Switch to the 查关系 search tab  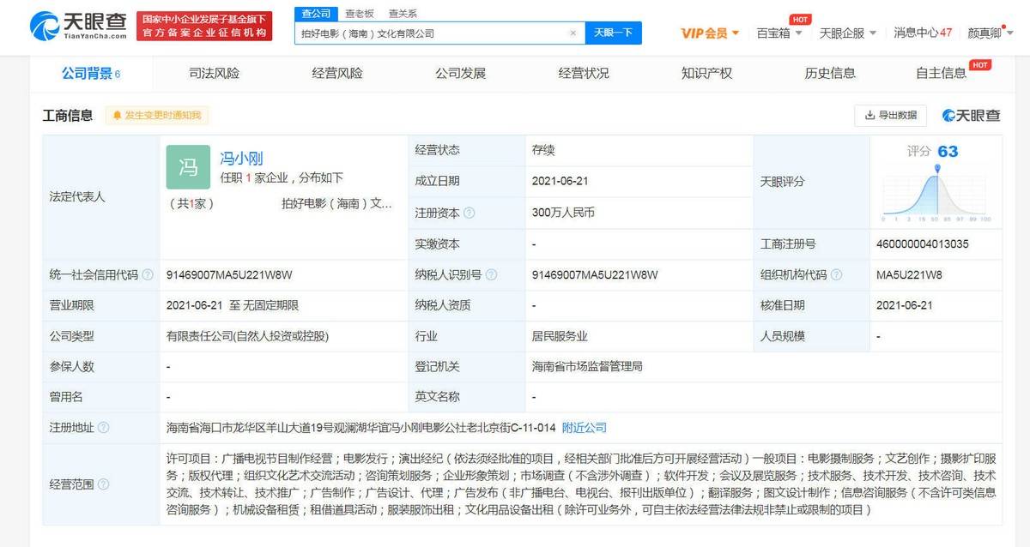pos(403,13)
